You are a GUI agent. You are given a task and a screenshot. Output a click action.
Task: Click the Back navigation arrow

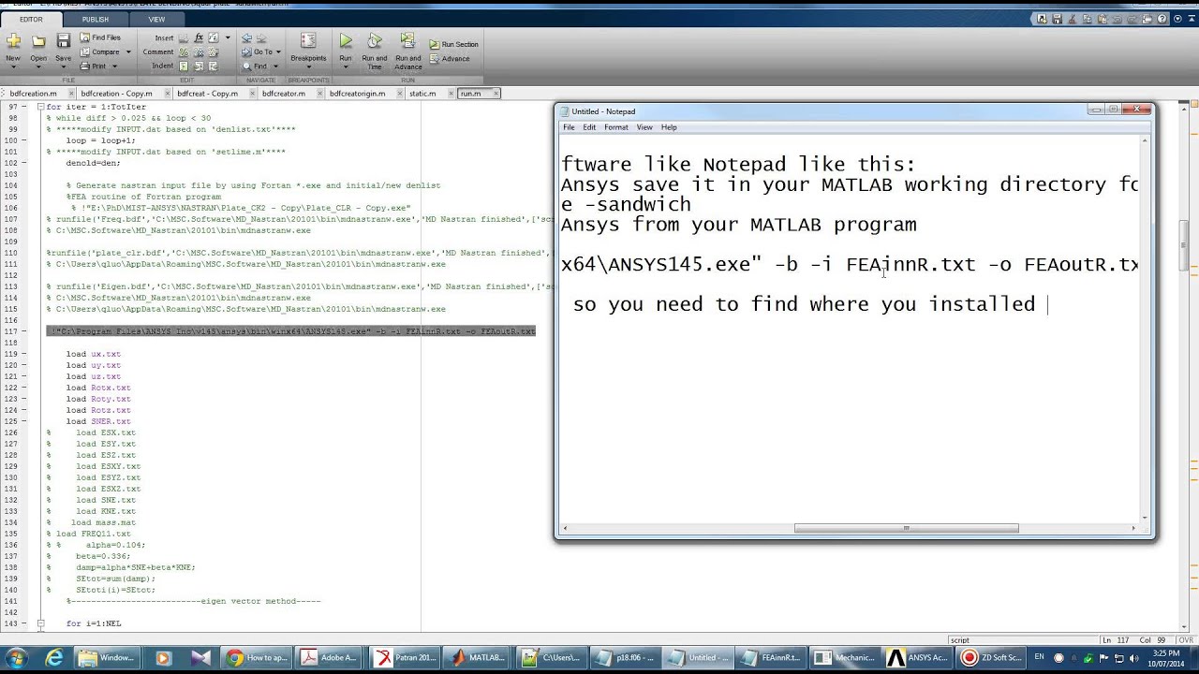[247, 37]
